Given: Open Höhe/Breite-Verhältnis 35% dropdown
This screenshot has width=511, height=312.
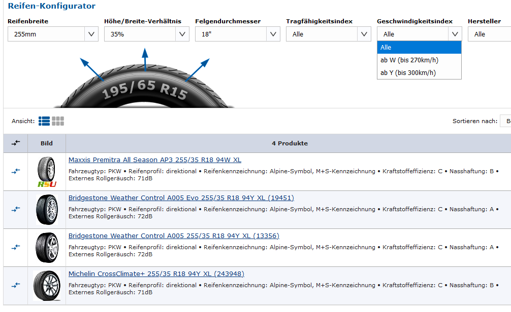Looking at the screenshot, I should coord(147,34).
